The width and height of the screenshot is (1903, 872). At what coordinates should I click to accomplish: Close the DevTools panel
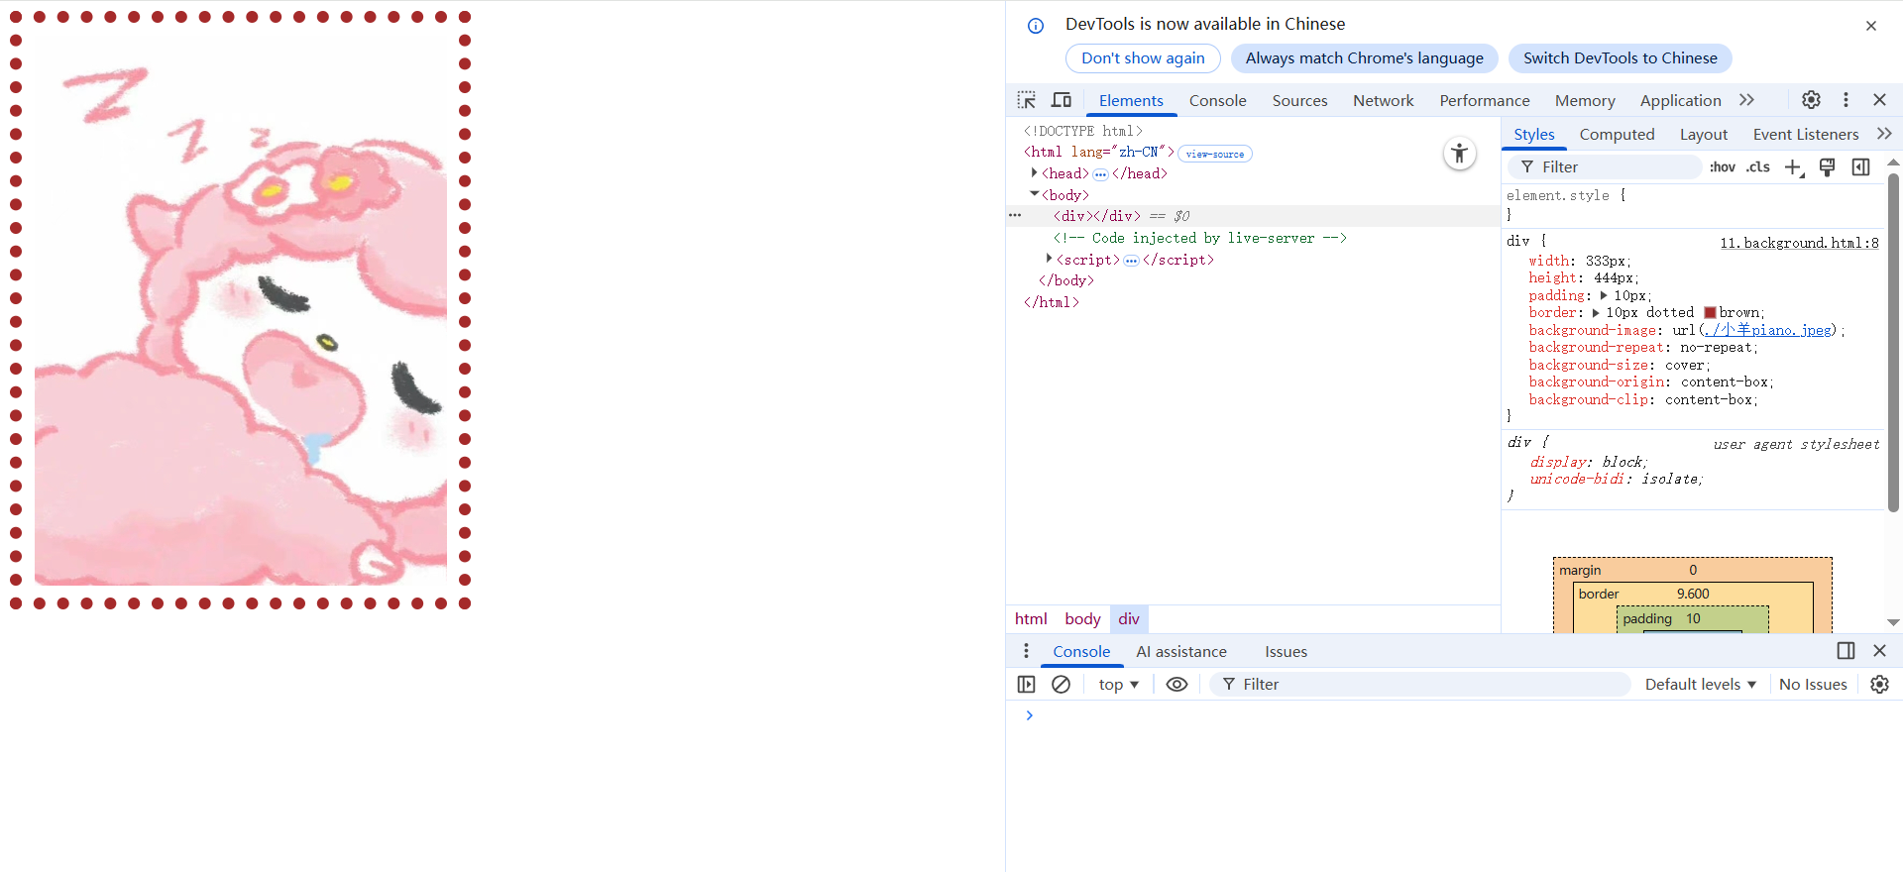coord(1879,100)
